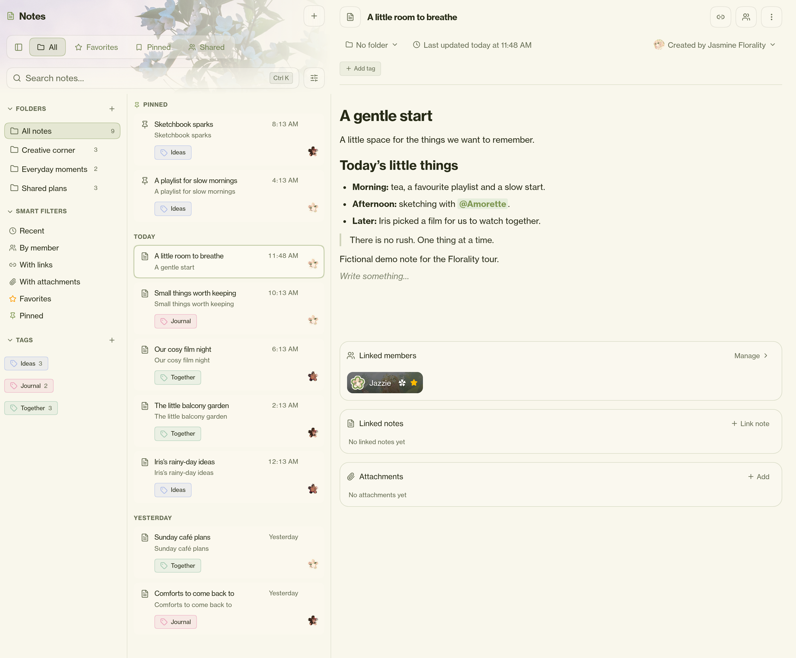Screen dimensions: 796x658
Task: Switch to the Favorites tab
Action: pyautogui.click(x=96, y=47)
